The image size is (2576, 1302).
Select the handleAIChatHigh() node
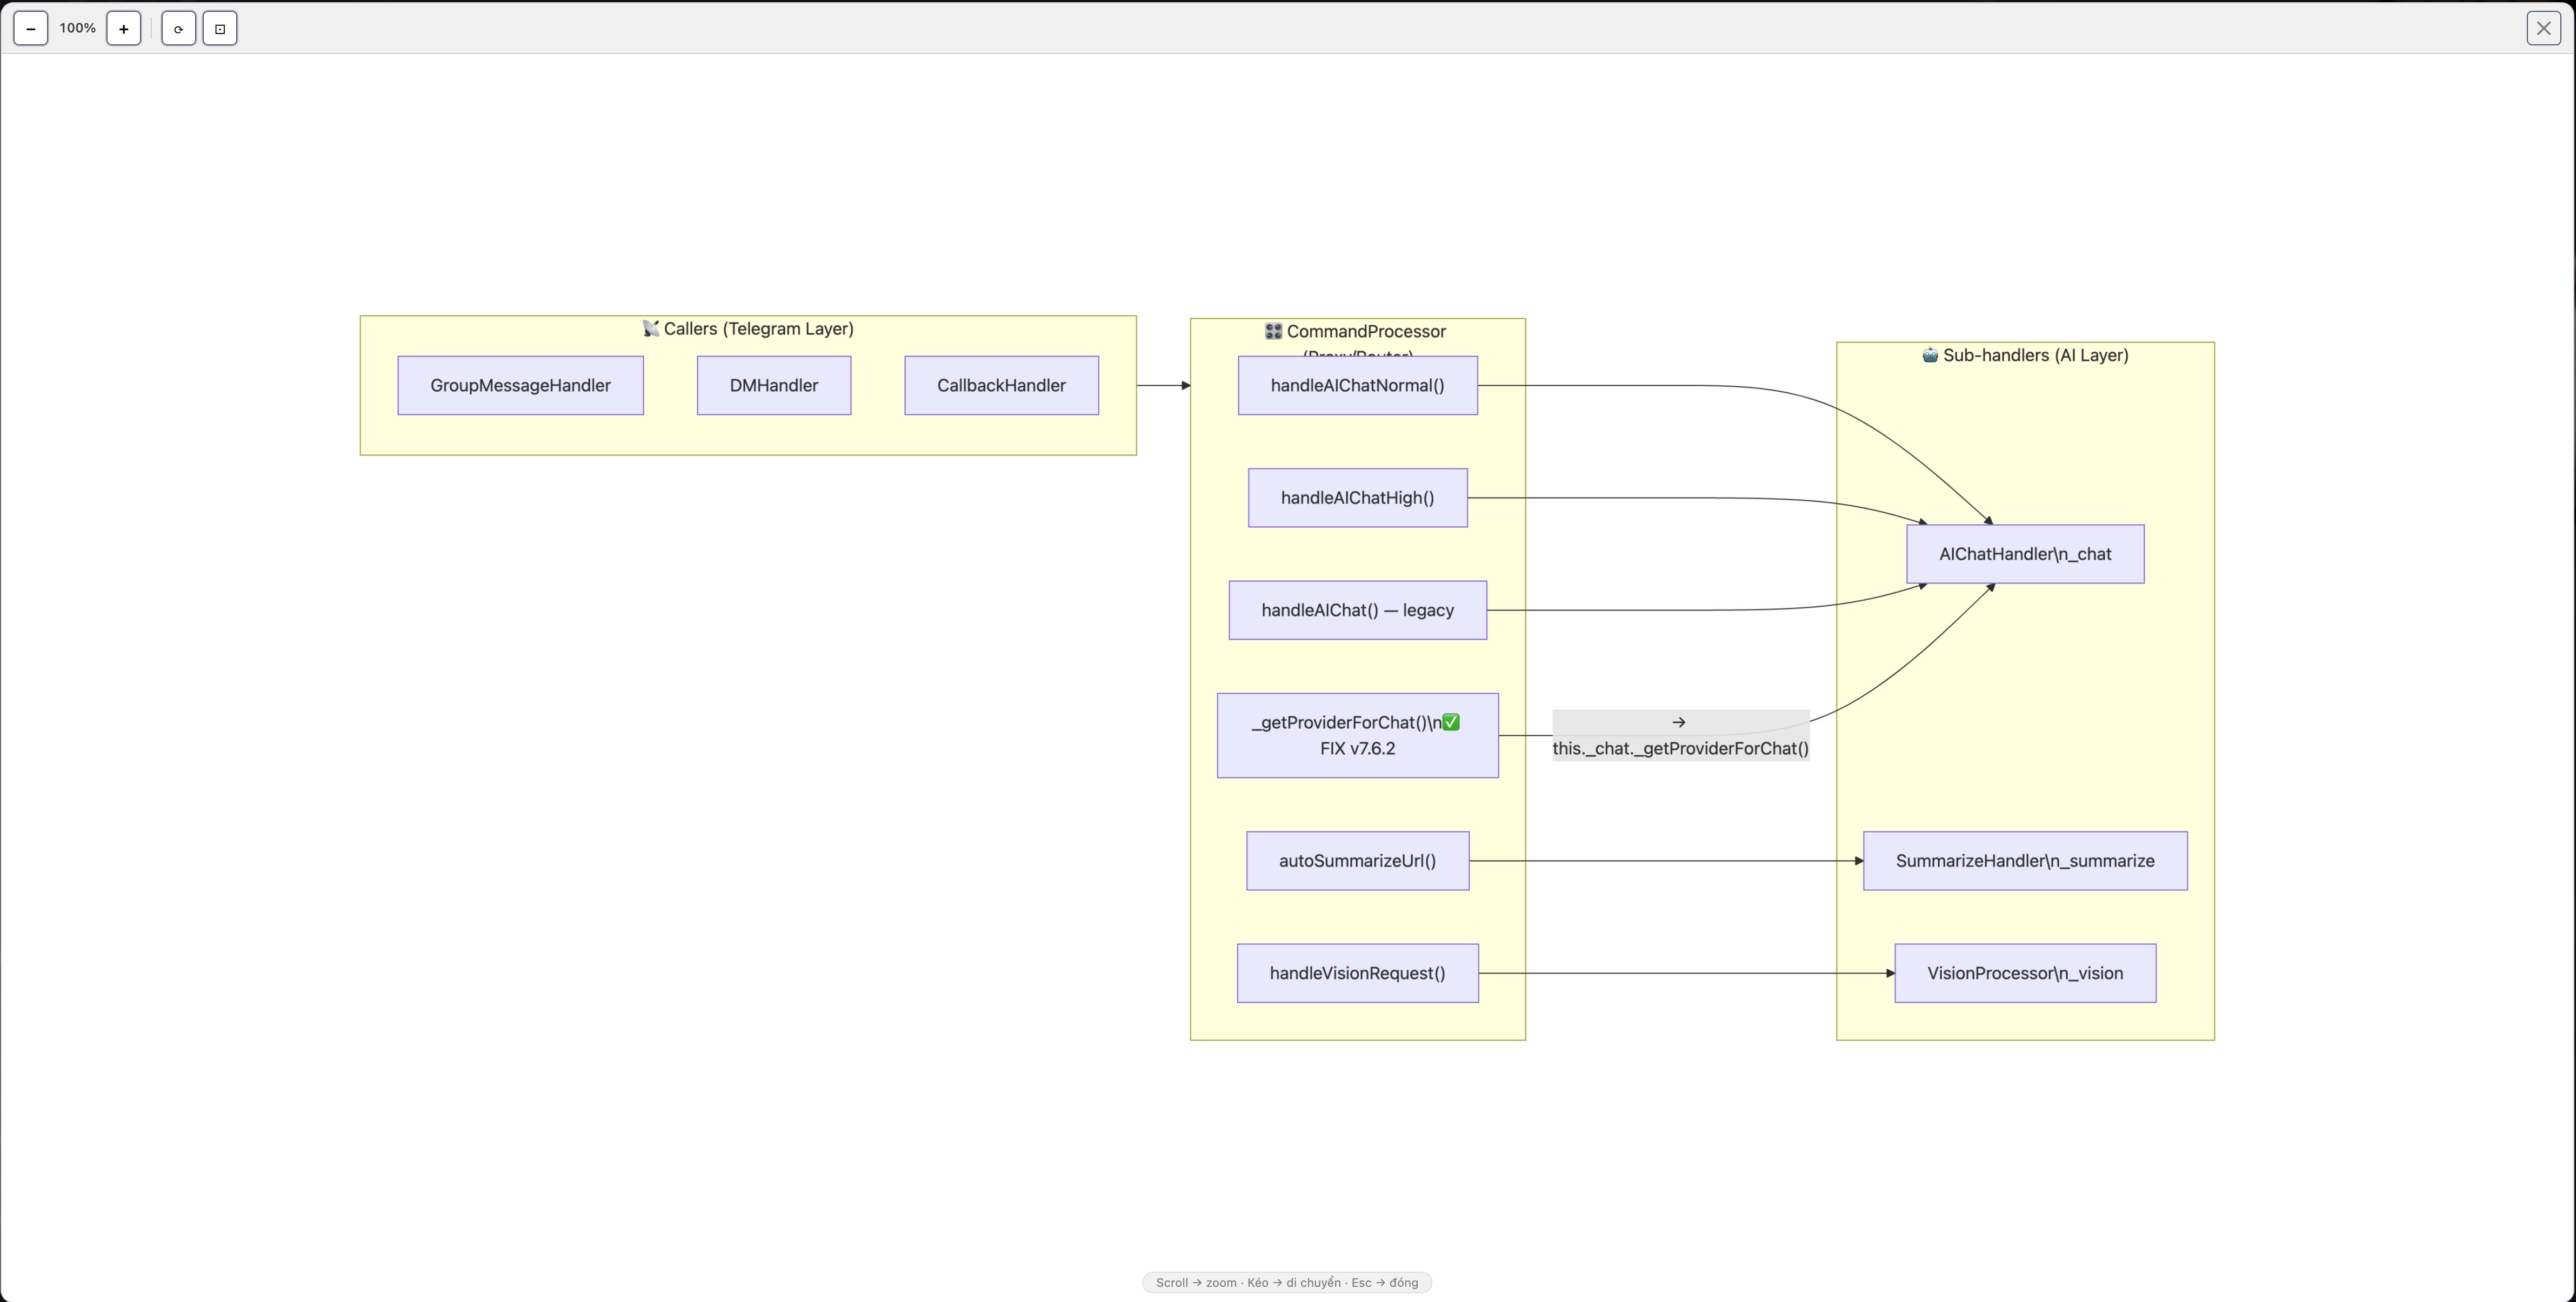1357,498
